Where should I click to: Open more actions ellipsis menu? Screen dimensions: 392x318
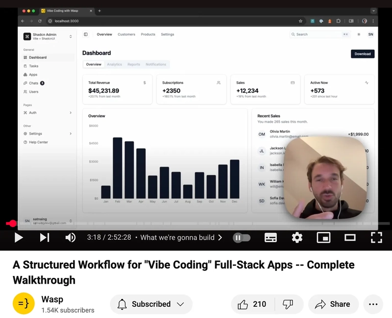point(373,304)
